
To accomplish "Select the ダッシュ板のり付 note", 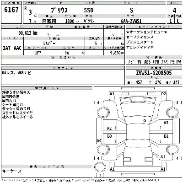I will 16,109.
